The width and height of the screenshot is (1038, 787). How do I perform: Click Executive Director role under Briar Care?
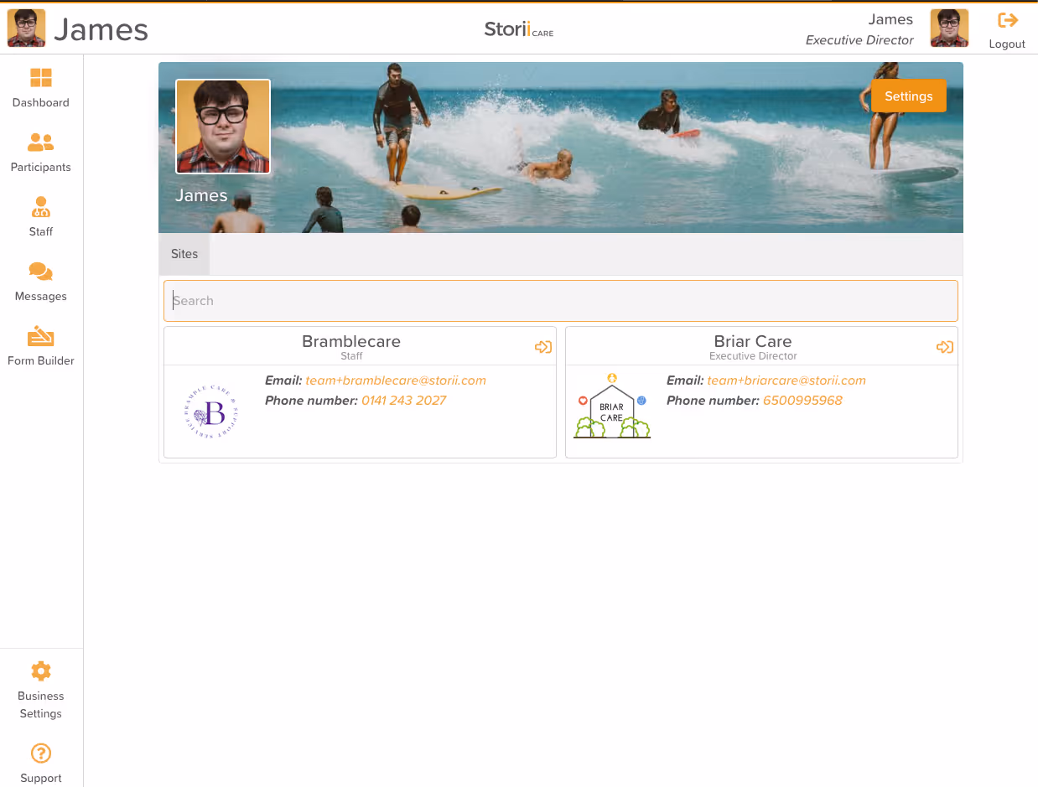tap(753, 356)
